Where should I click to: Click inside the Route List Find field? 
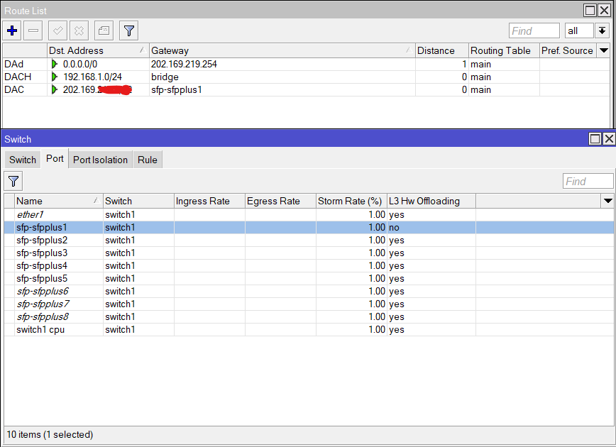click(534, 31)
